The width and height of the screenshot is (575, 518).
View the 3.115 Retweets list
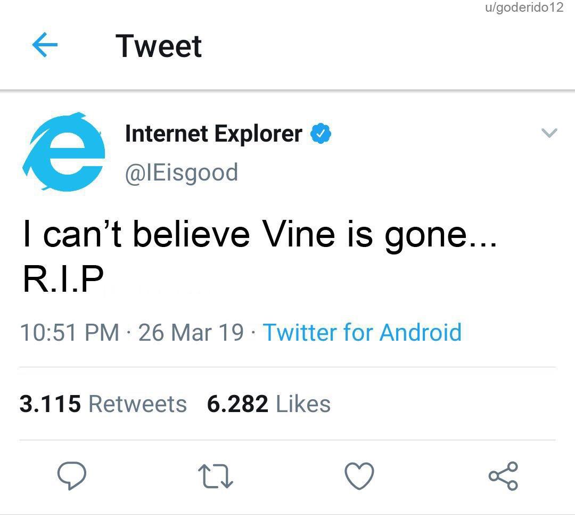point(103,404)
